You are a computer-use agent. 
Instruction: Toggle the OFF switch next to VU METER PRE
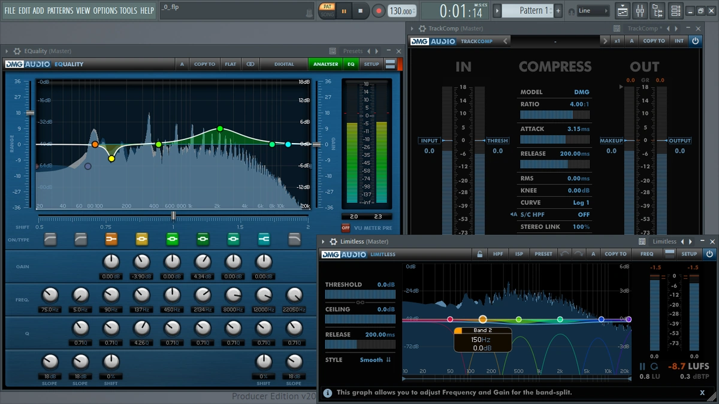(346, 228)
